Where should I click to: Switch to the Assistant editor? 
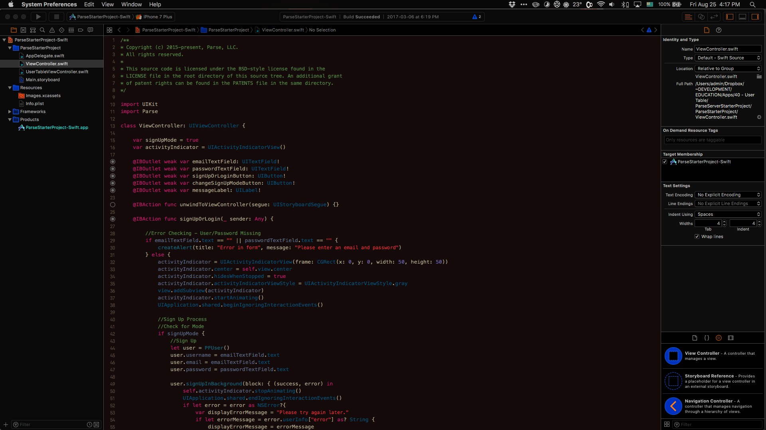[701, 17]
